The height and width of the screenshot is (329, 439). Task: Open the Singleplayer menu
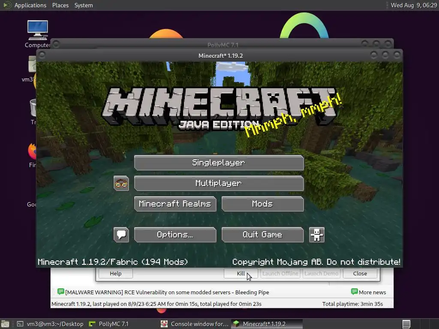click(219, 163)
